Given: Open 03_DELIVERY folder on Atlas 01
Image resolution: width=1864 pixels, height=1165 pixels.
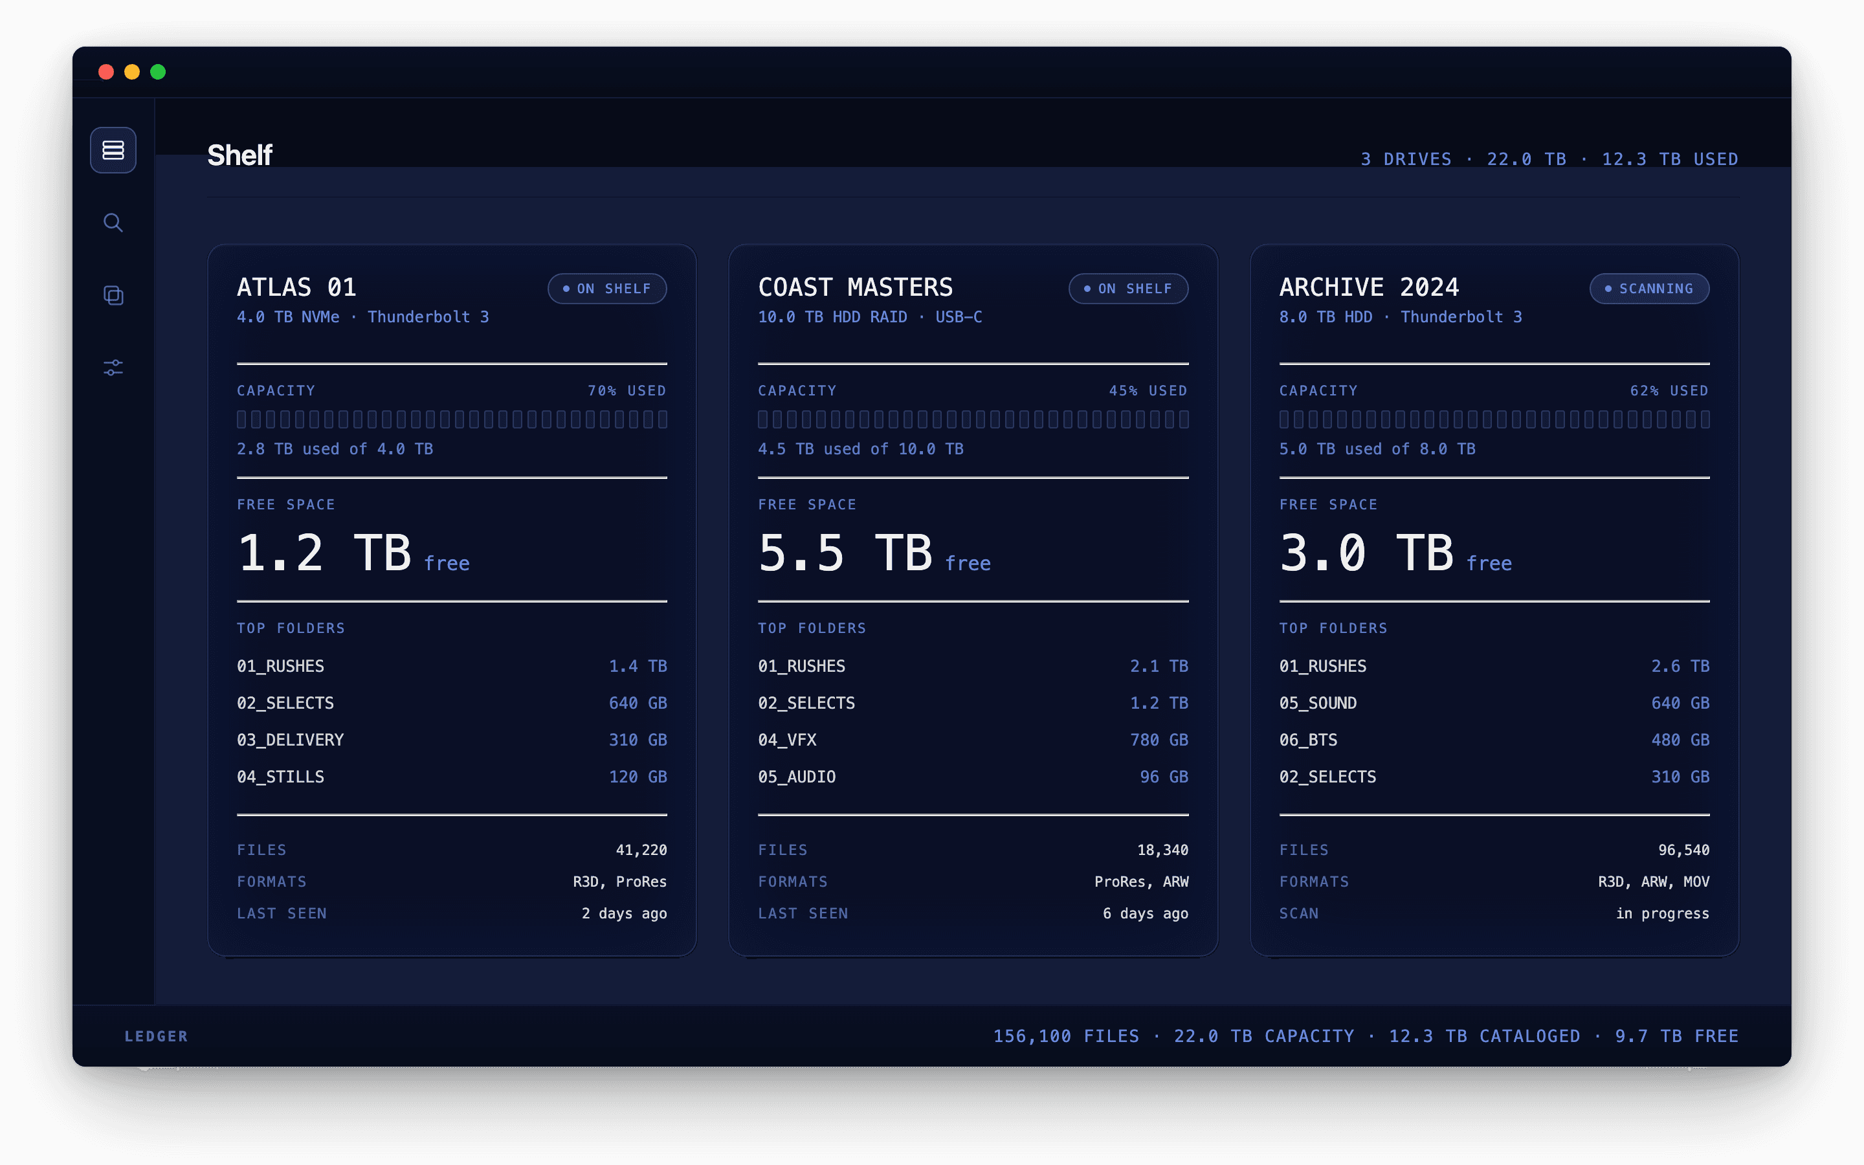Looking at the screenshot, I should (452, 740).
